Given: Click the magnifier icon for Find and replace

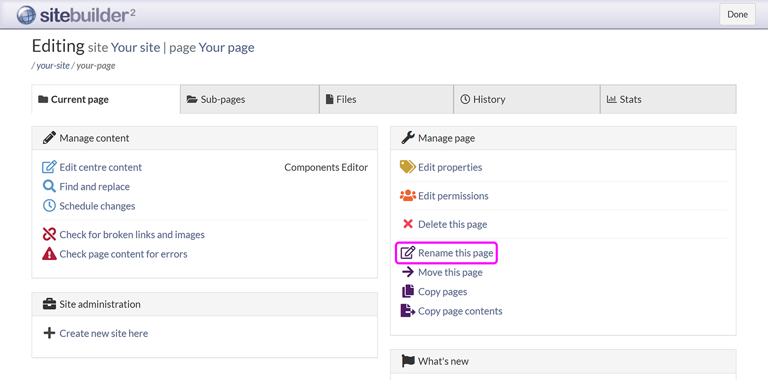Looking at the screenshot, I should 49,186.
